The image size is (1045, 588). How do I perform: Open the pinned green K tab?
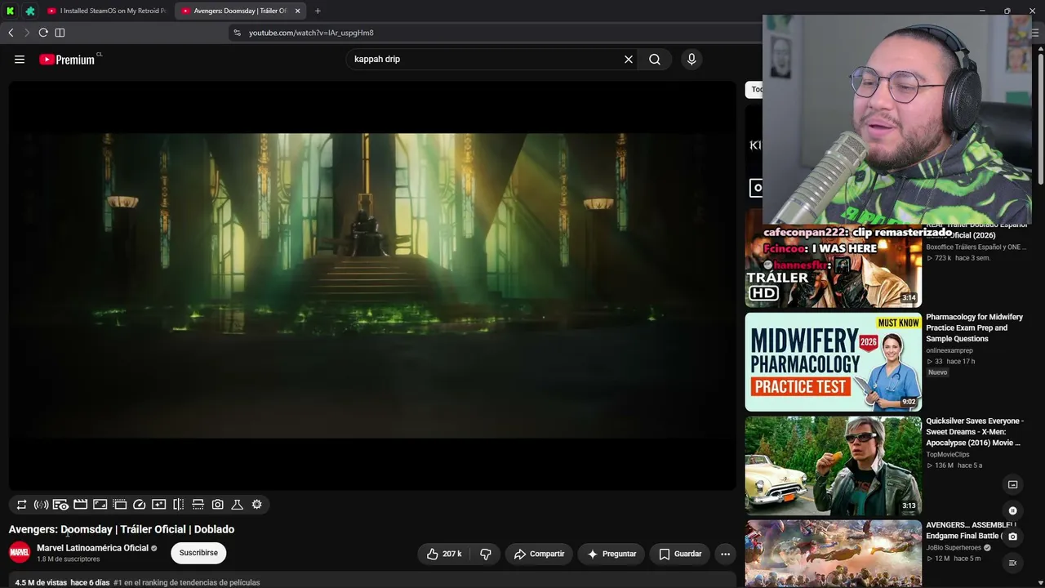click(x=11, y=11)
